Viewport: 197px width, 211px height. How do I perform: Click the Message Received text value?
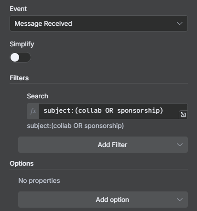pyautogui.click(x=43, y=23)
